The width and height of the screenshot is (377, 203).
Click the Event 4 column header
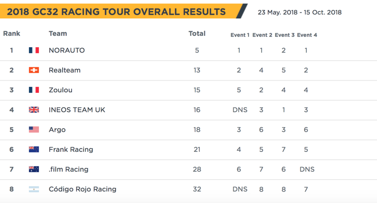[x=307, y=35]
